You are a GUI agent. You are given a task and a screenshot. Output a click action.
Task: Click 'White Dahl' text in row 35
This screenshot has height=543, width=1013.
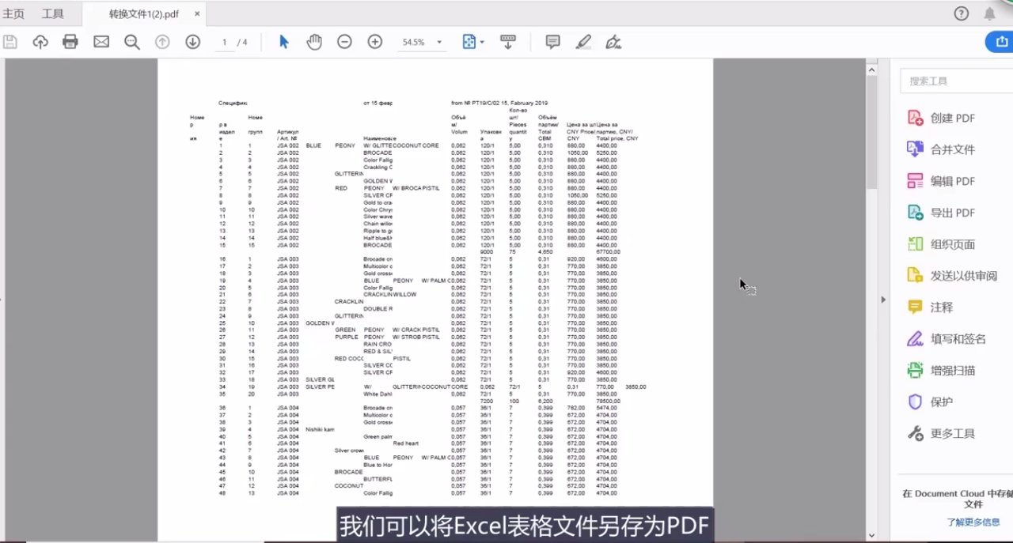(378, 394)
